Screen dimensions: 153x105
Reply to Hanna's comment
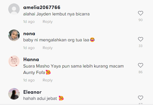tap(48, 80)
